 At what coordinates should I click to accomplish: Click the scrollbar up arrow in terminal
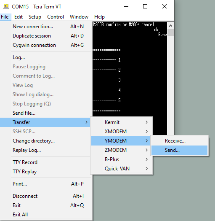click(x=170, y=26)
